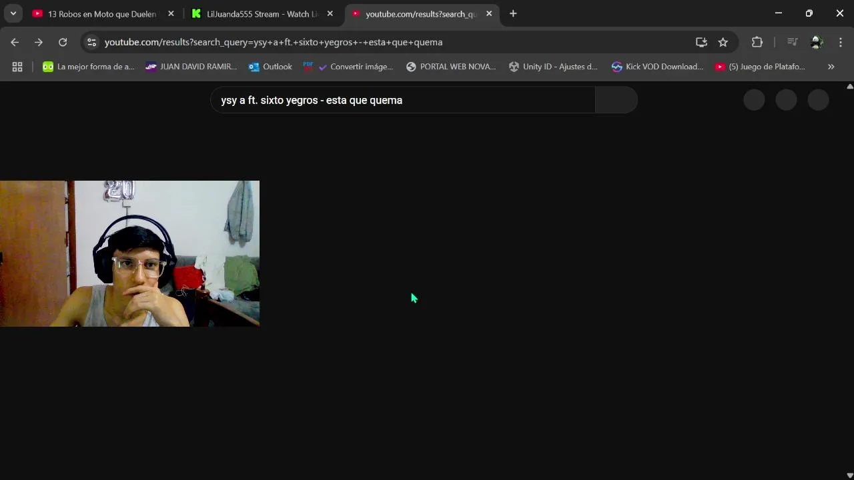Close the youtube.com/results tab
Screen dimensions: 854x480
point(488,13)
